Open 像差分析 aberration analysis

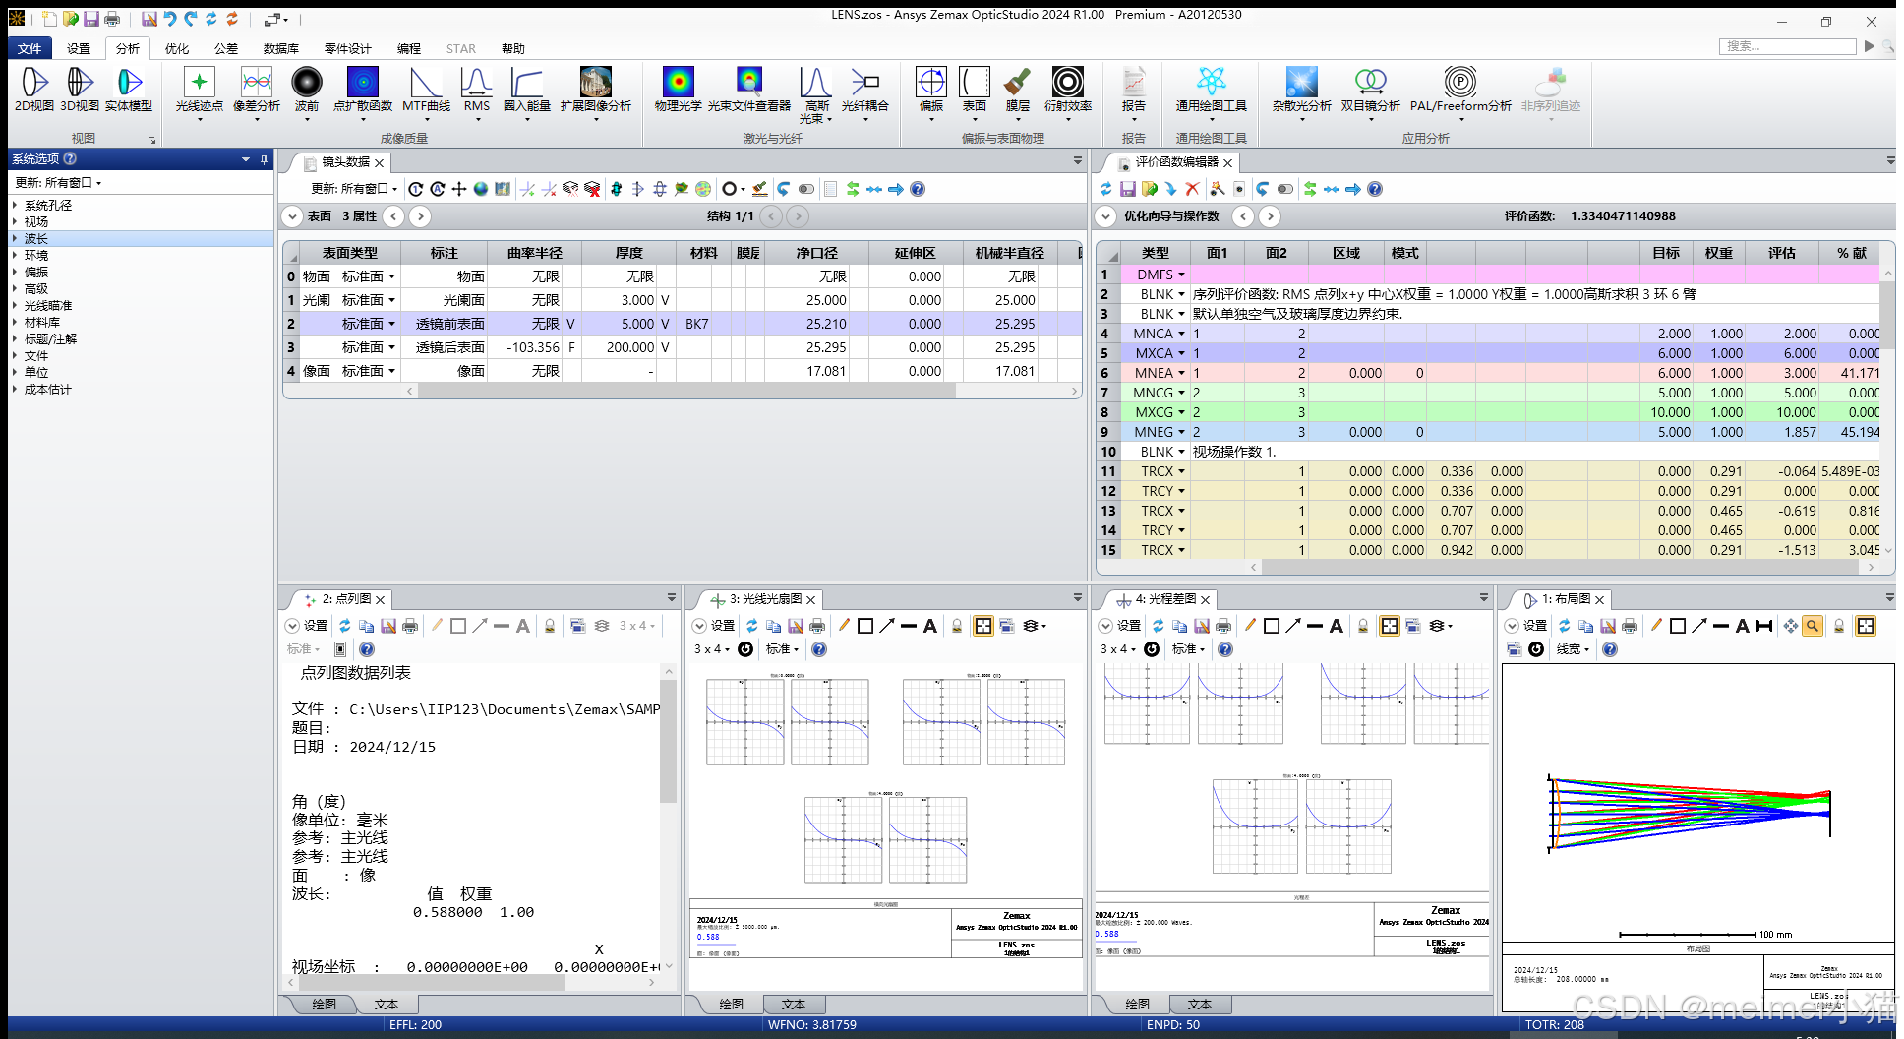pos(257,93)
